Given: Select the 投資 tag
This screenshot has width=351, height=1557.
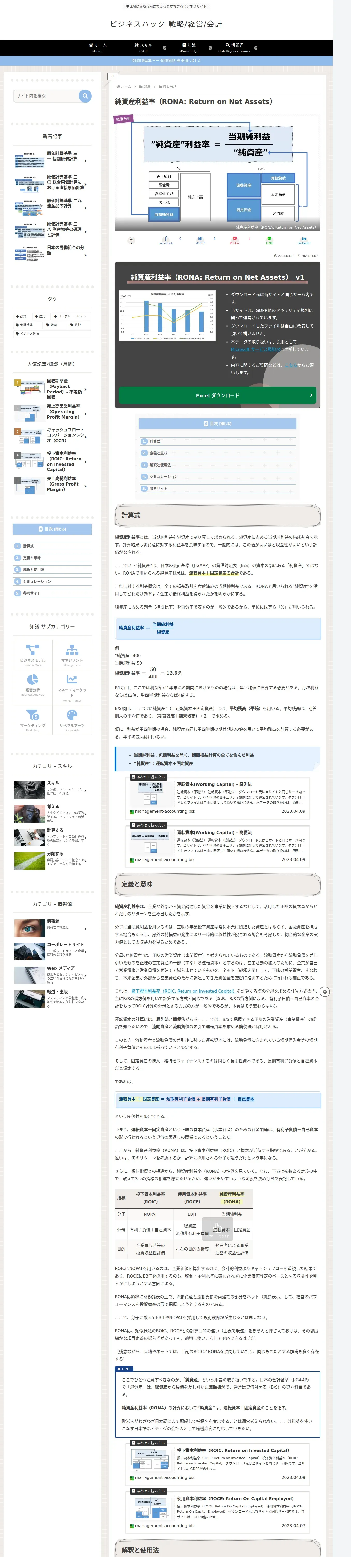Looking at the screenshot, I should click(22, 316).
